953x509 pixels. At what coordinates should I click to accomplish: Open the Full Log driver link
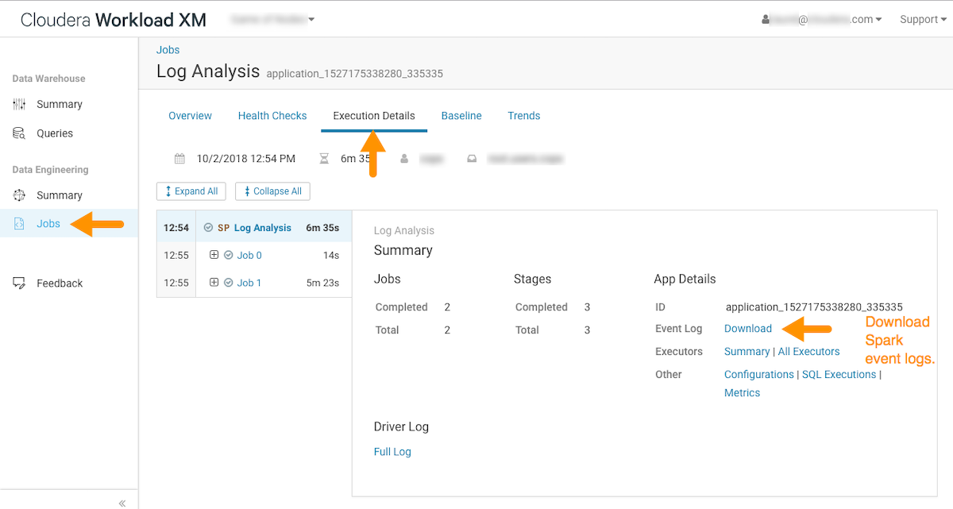coord(392,452)
